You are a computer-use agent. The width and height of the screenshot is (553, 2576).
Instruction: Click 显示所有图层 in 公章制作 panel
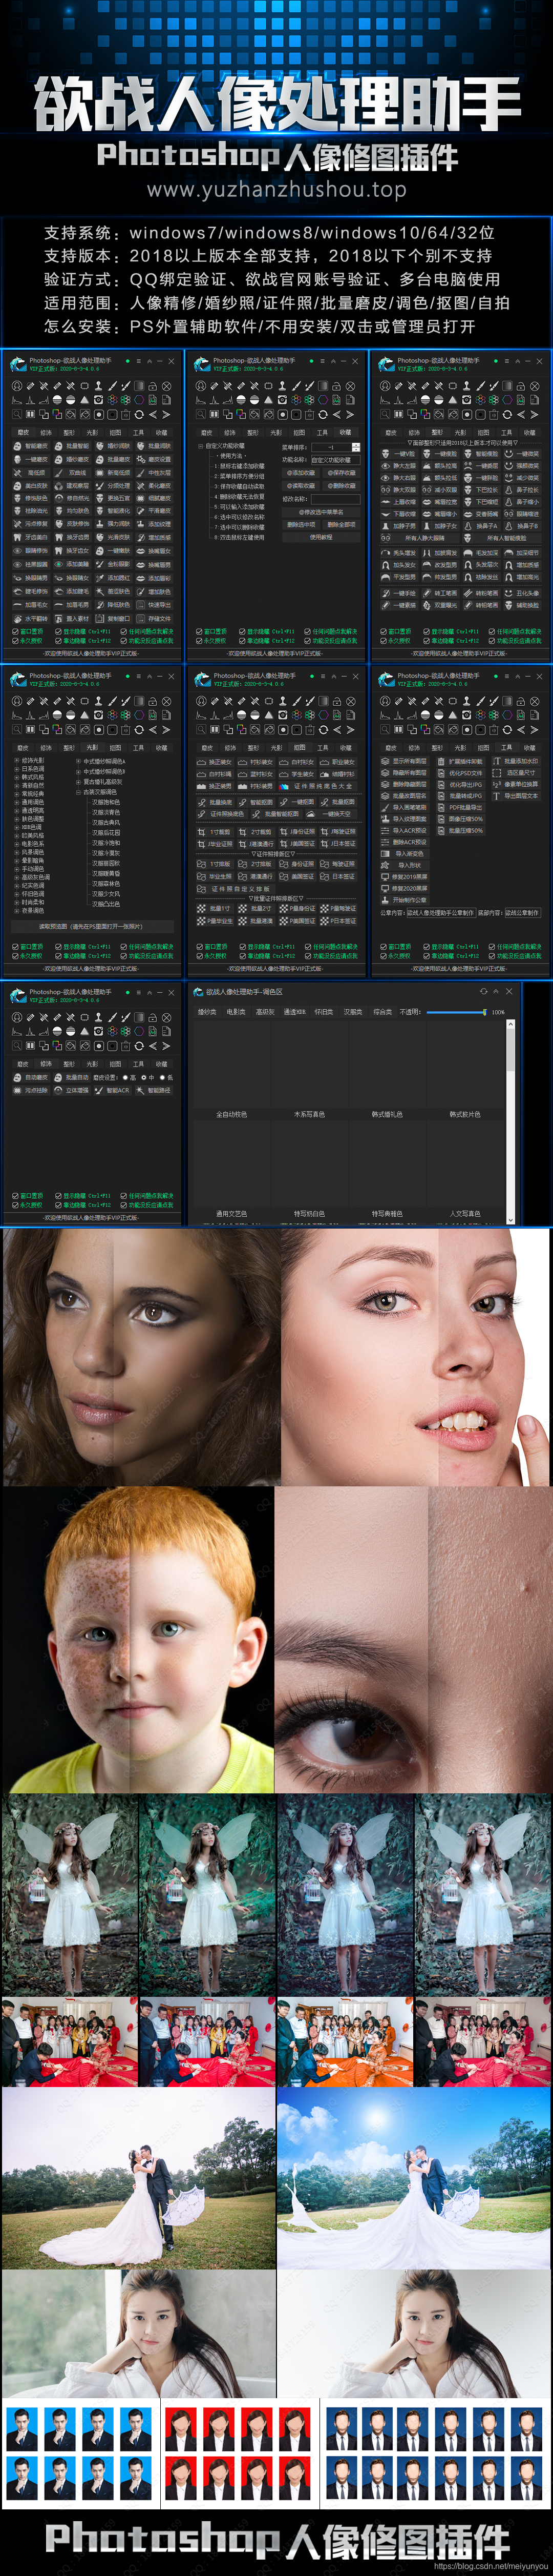tap(405, 762)
